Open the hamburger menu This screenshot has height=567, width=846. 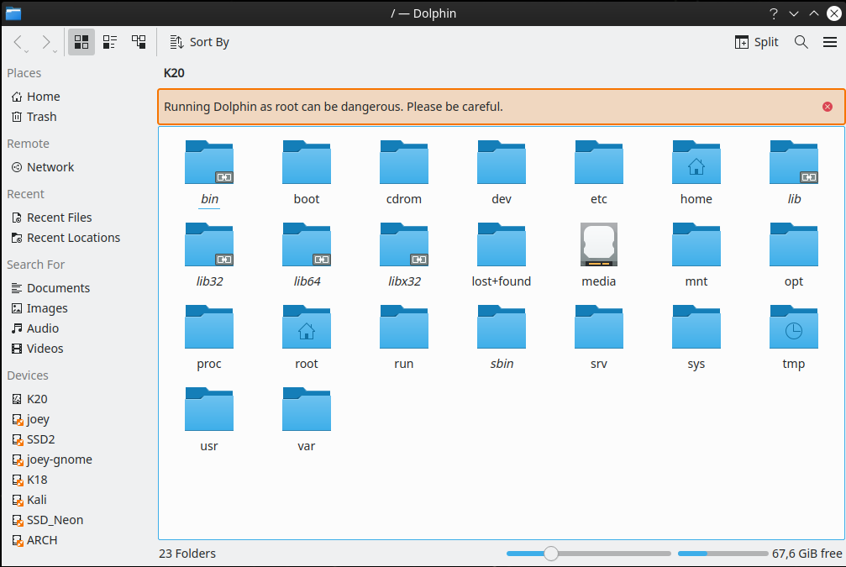click(829, 42)
